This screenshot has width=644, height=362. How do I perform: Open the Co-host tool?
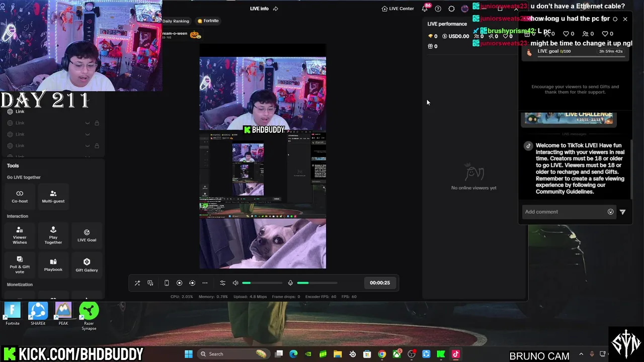pos(20,197)
